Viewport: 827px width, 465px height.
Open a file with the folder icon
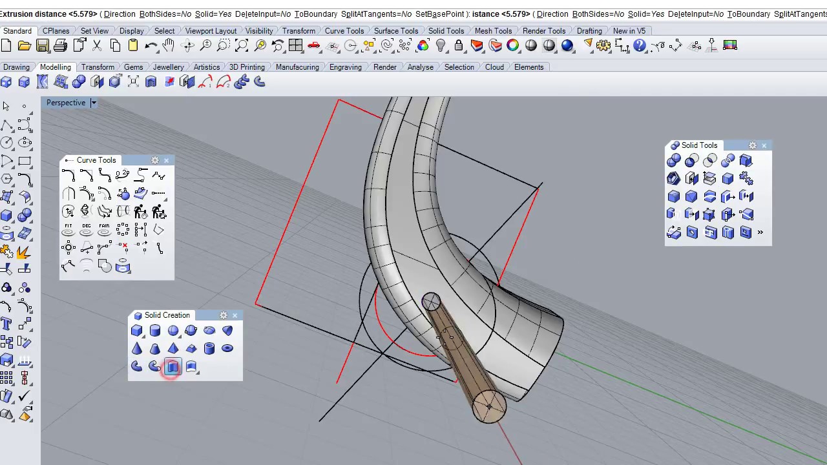(x=25, y=45)
